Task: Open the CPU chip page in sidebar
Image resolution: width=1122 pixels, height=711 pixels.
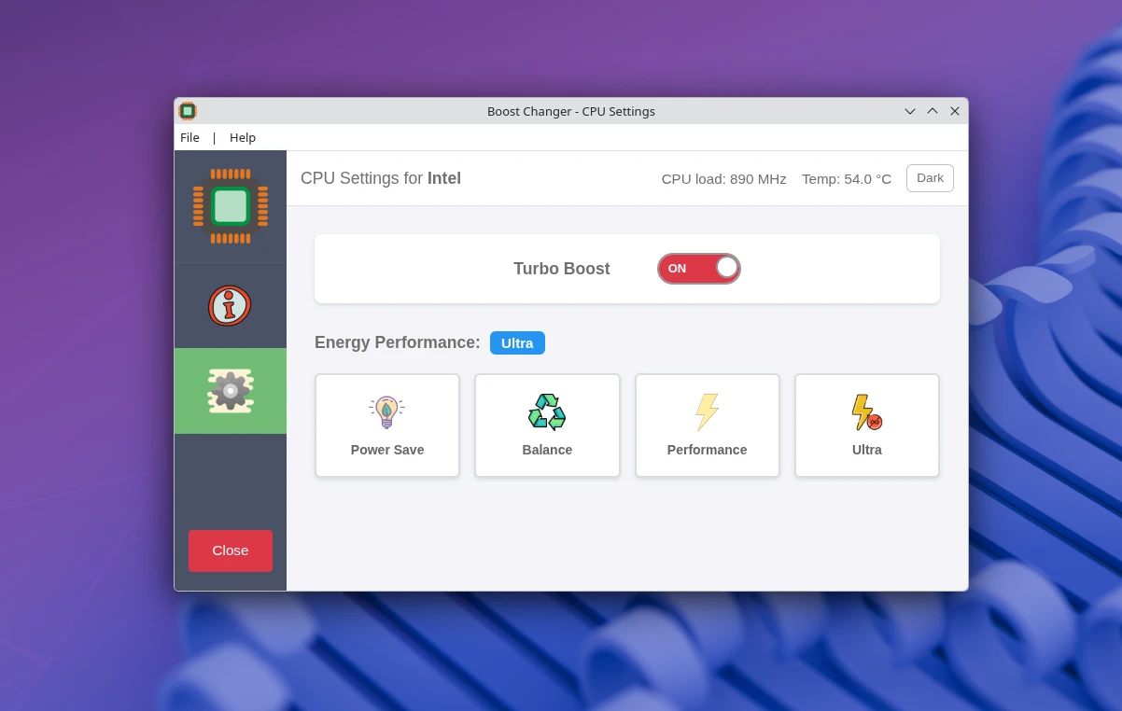Action: (x=230, y=206)
